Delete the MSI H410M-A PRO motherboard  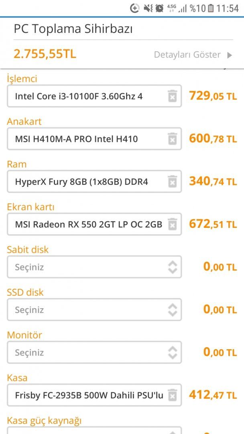coord(172,139)
